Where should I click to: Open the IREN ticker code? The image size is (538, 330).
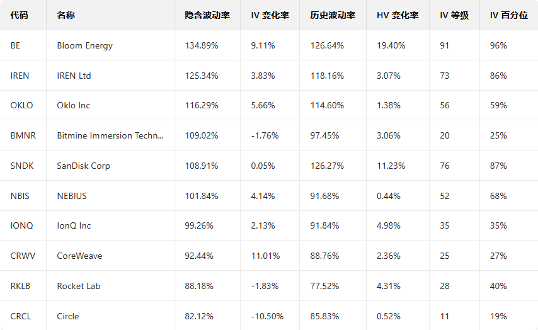tap(20, 76)
